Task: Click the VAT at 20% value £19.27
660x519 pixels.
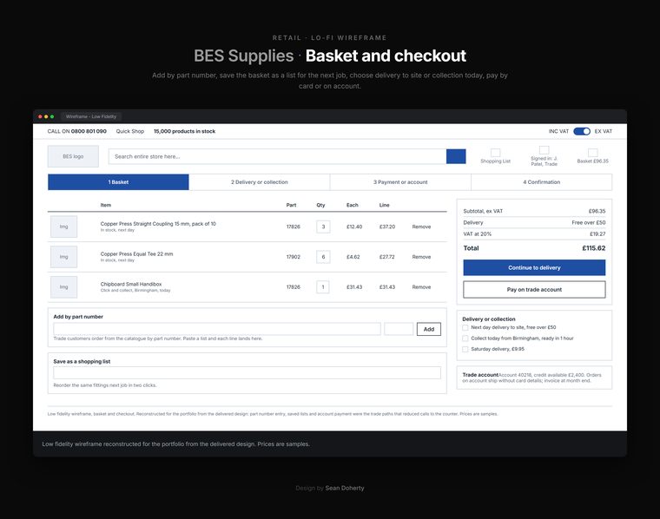Action: pos(597,233)
